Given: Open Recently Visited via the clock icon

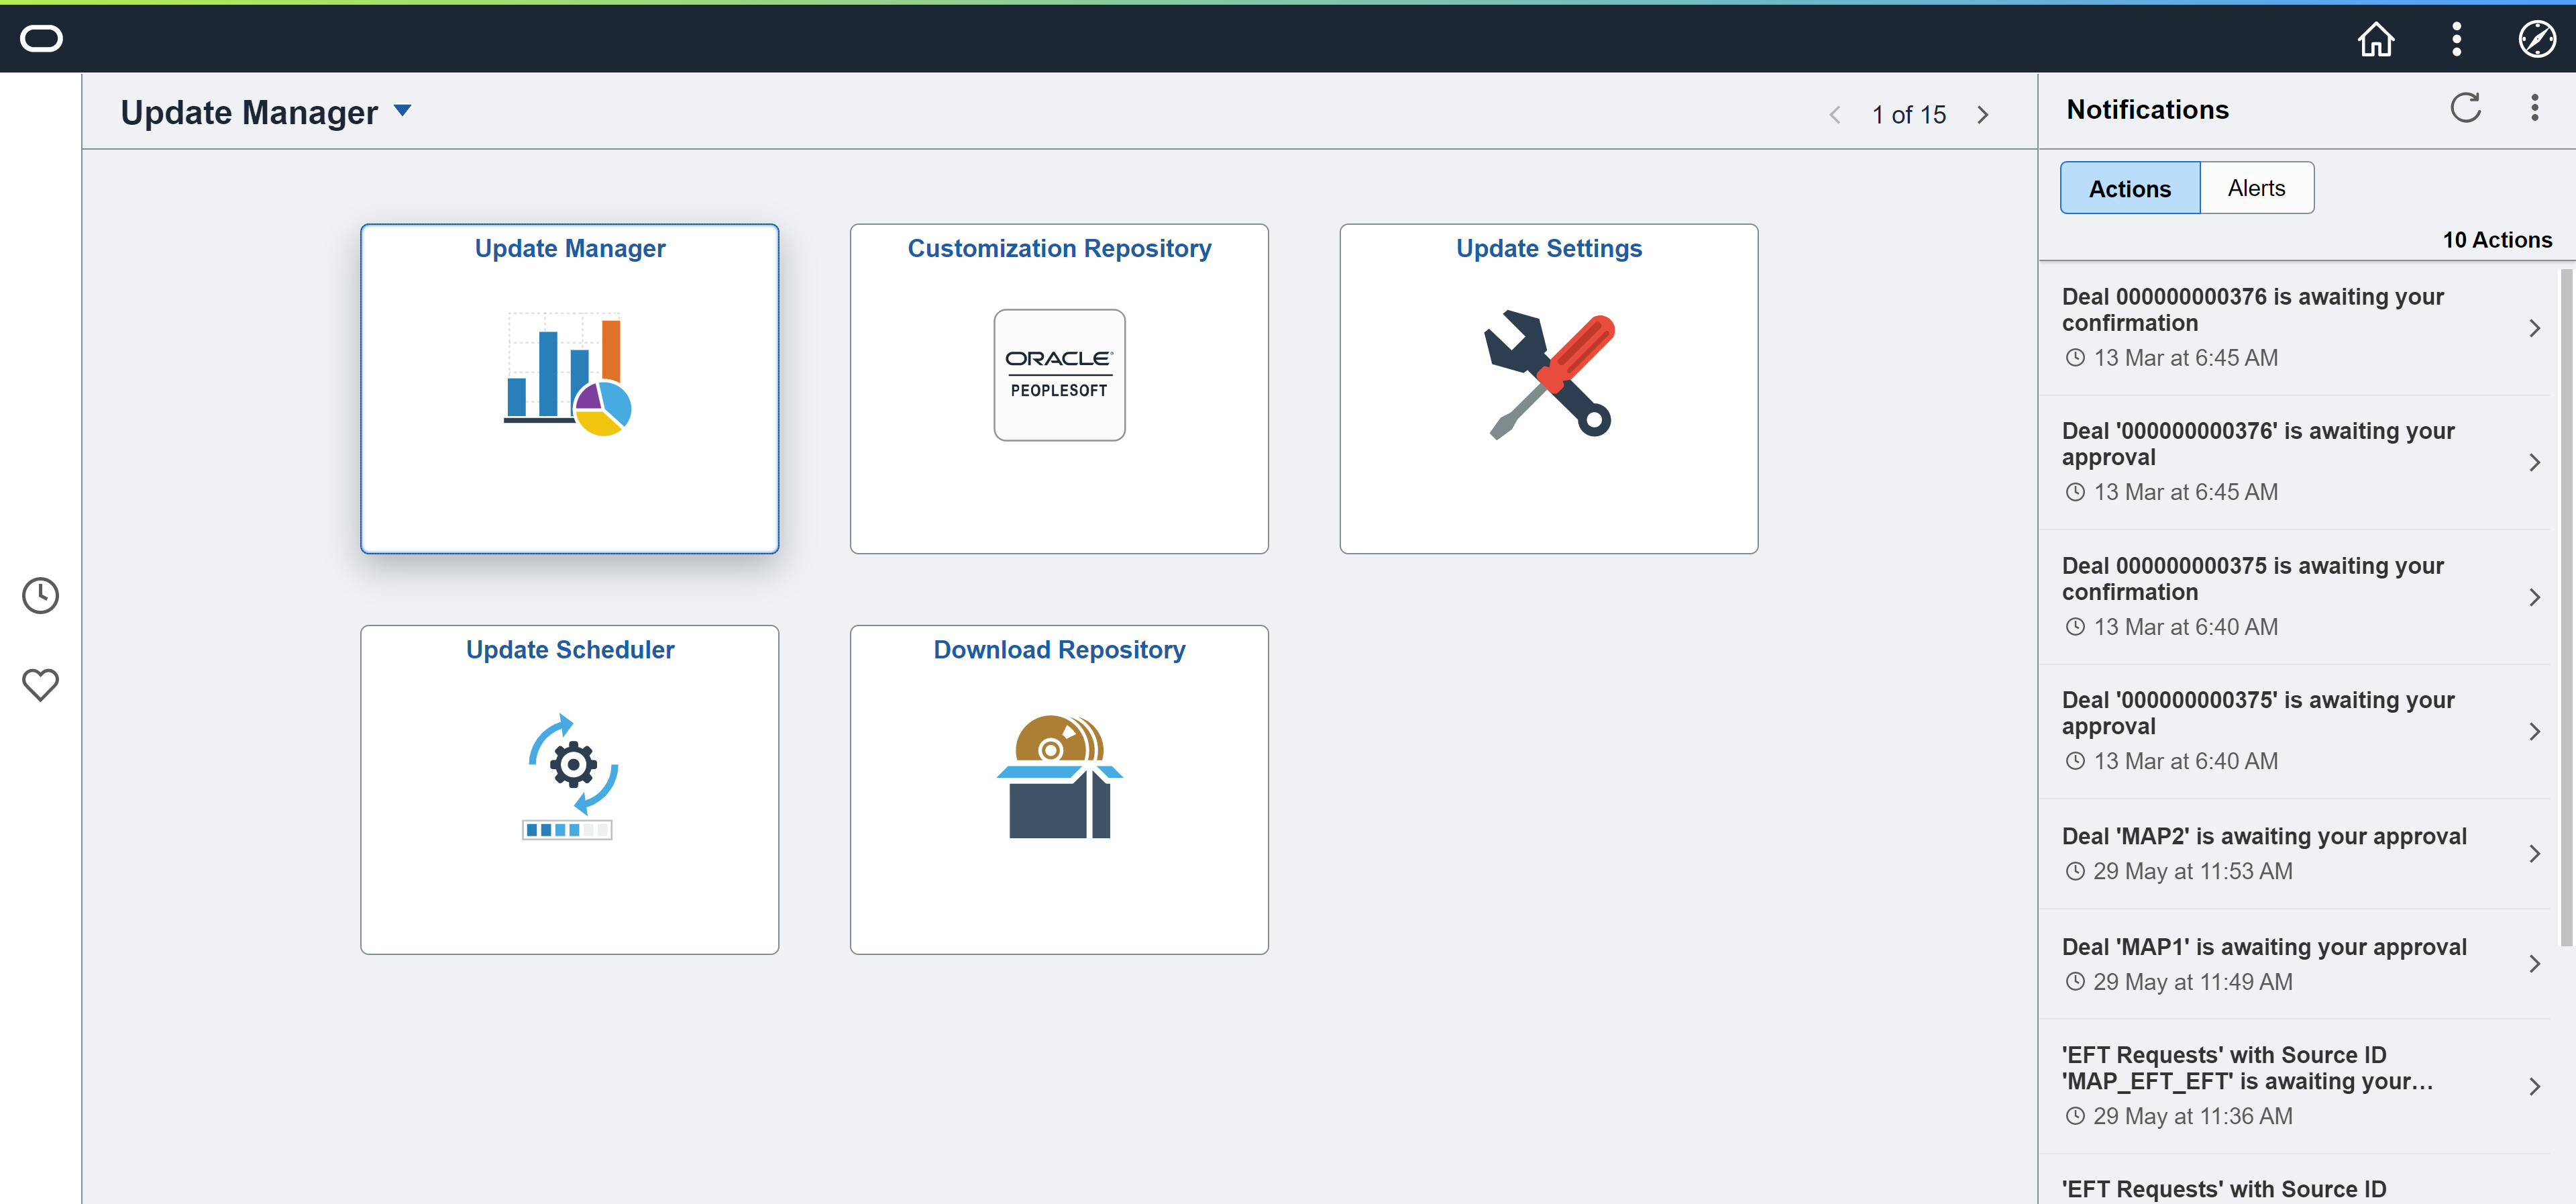Looking at the screenshot, I should point(41,595).
